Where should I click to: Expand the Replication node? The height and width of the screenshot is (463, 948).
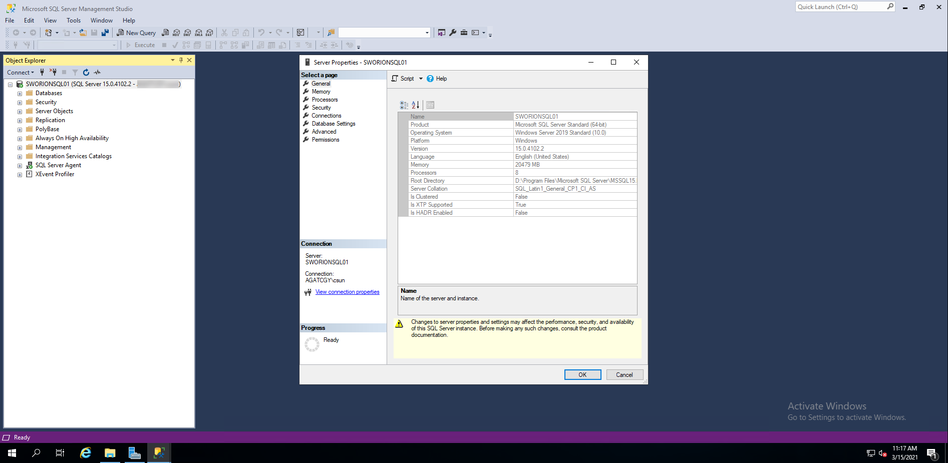[20, 121]
